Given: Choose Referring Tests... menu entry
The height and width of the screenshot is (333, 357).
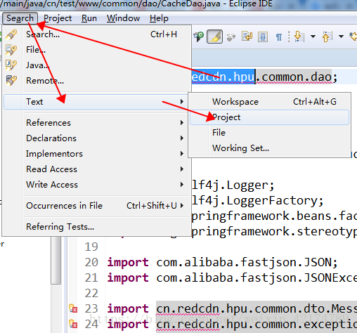Looking at the screenshot, I should click(96, 227).
